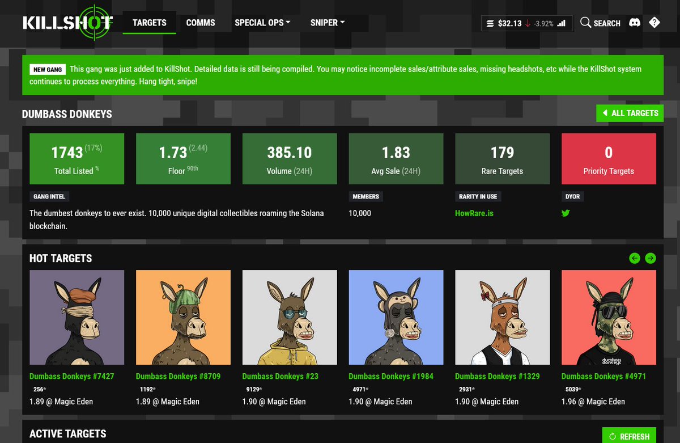Screen dimensions: 680x443
Task: Click the refresh circle icon on REFRESH button
Action: click(613, 436)
